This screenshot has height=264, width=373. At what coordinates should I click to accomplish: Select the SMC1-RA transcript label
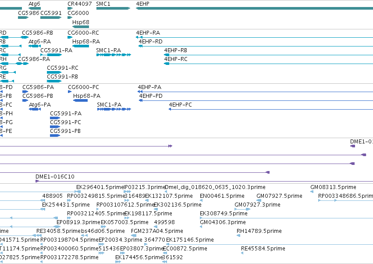click(108, 50)
